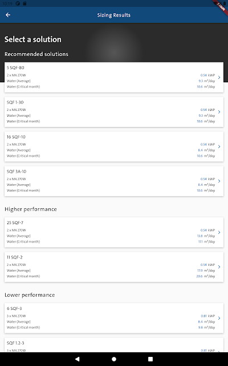Image resolution: width=228 pixels, height=366 pixels.
Task: Go back using the header arrow
Action: coord(8,15)
